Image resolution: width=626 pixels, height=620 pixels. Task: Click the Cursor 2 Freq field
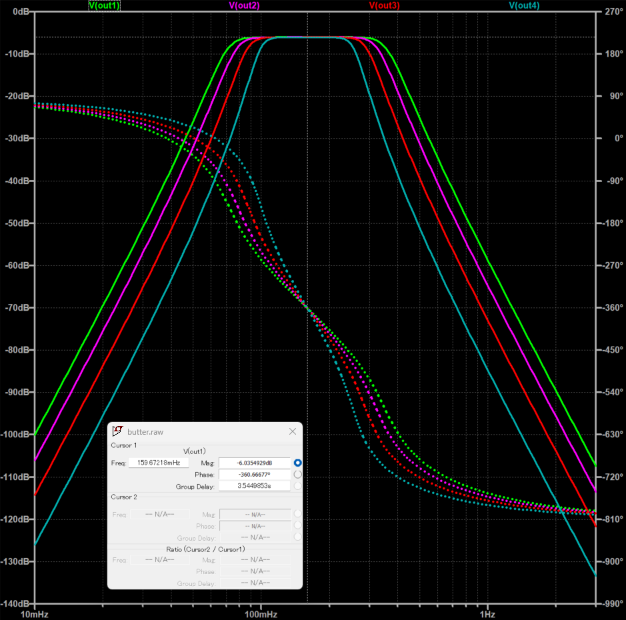[x=160, y=514]
